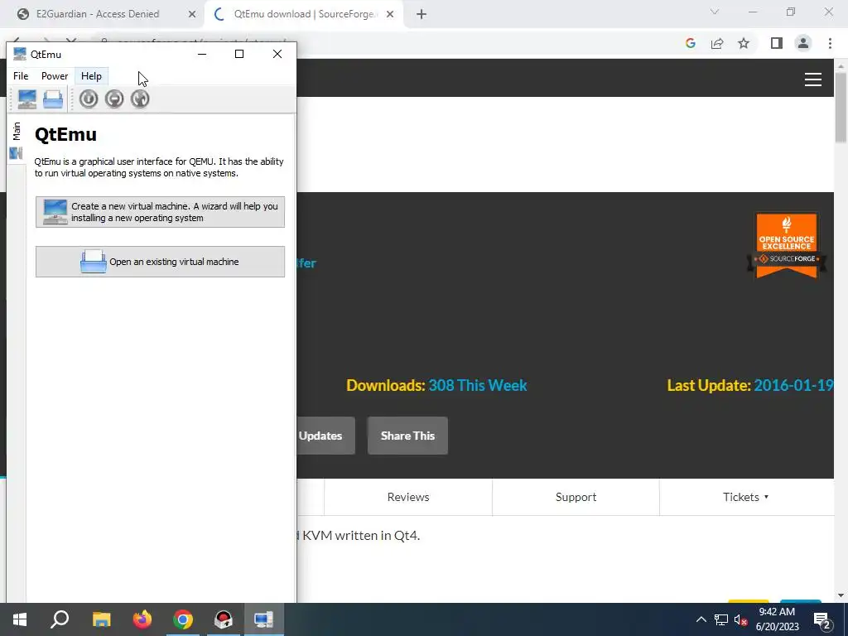Open Chrome's three-dot menu

pos(830,43)
